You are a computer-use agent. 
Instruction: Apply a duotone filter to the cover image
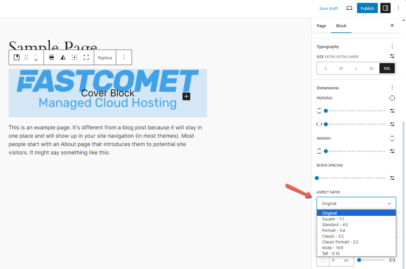pos(63,57)
